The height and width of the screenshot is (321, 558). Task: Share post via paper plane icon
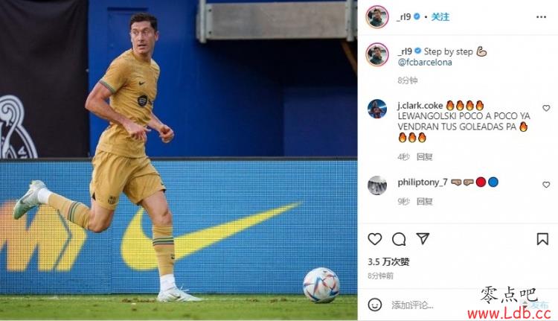click(423, 238)
